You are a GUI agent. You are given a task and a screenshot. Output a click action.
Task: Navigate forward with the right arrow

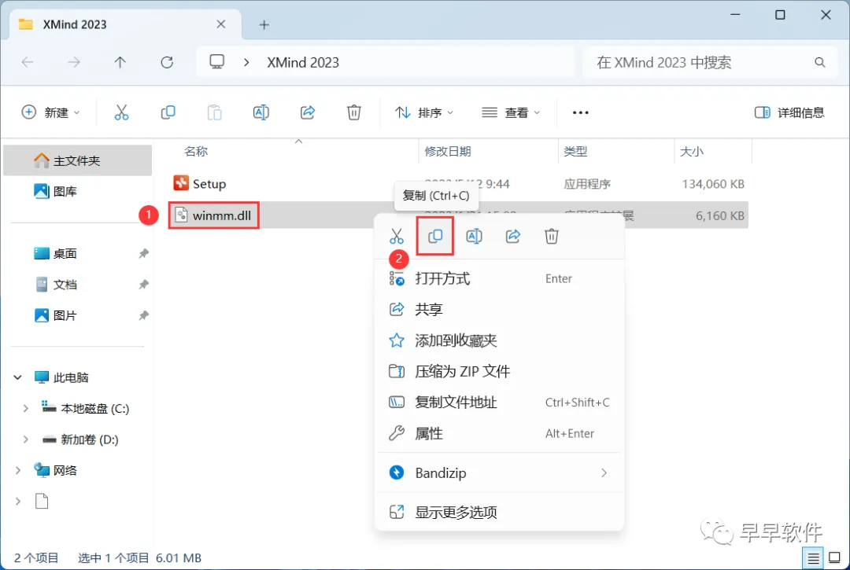(x=74, y=62)
